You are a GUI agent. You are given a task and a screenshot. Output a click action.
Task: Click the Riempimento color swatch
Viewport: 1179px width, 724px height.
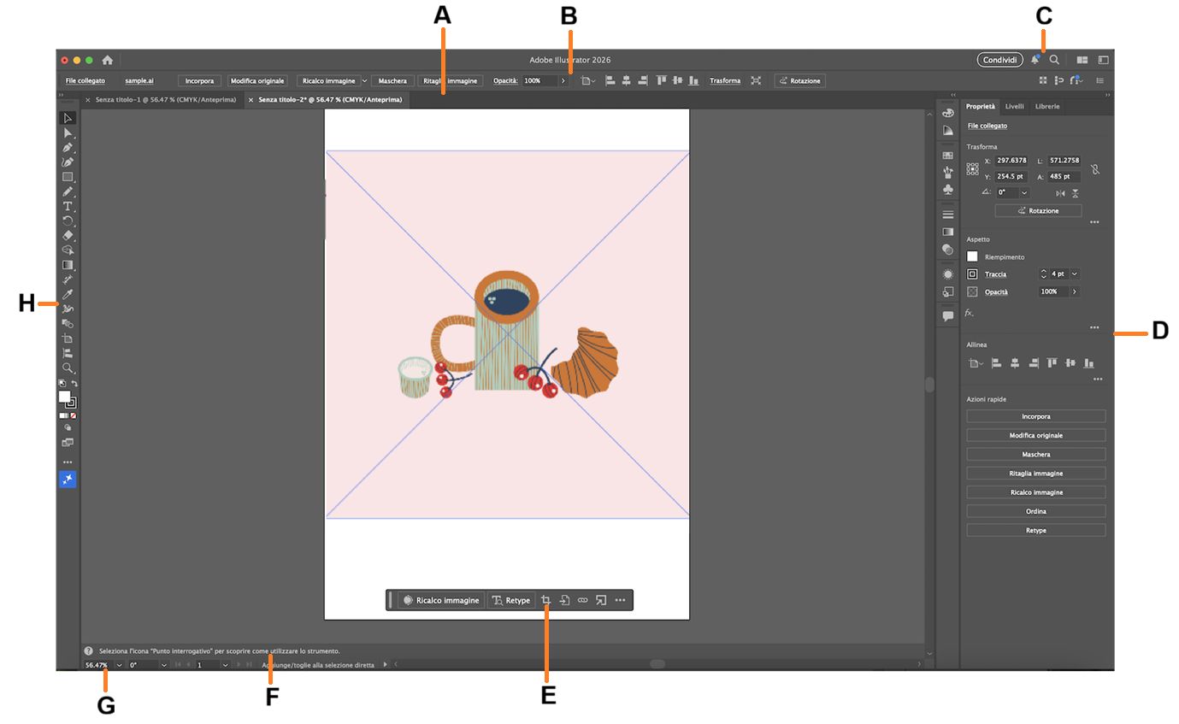point(972,256)
